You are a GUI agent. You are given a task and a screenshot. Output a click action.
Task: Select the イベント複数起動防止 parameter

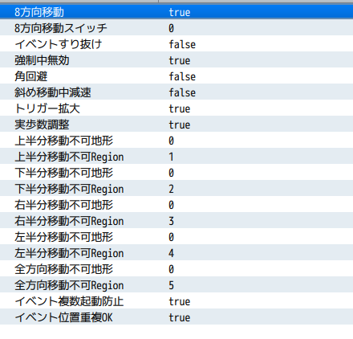69,301
